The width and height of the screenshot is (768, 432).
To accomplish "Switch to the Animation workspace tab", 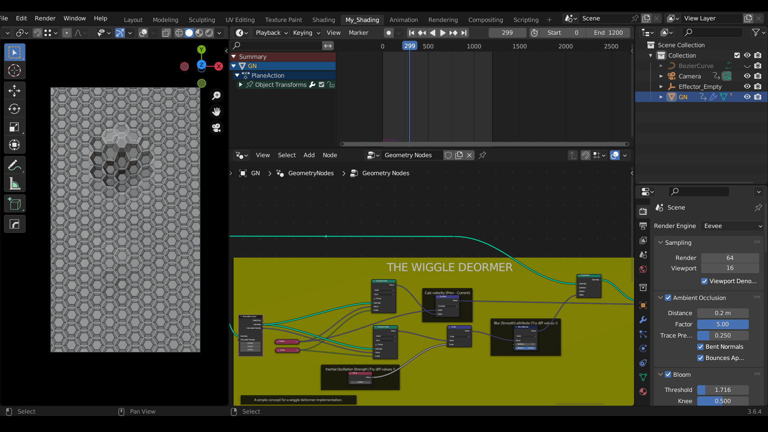I will 403,20.
